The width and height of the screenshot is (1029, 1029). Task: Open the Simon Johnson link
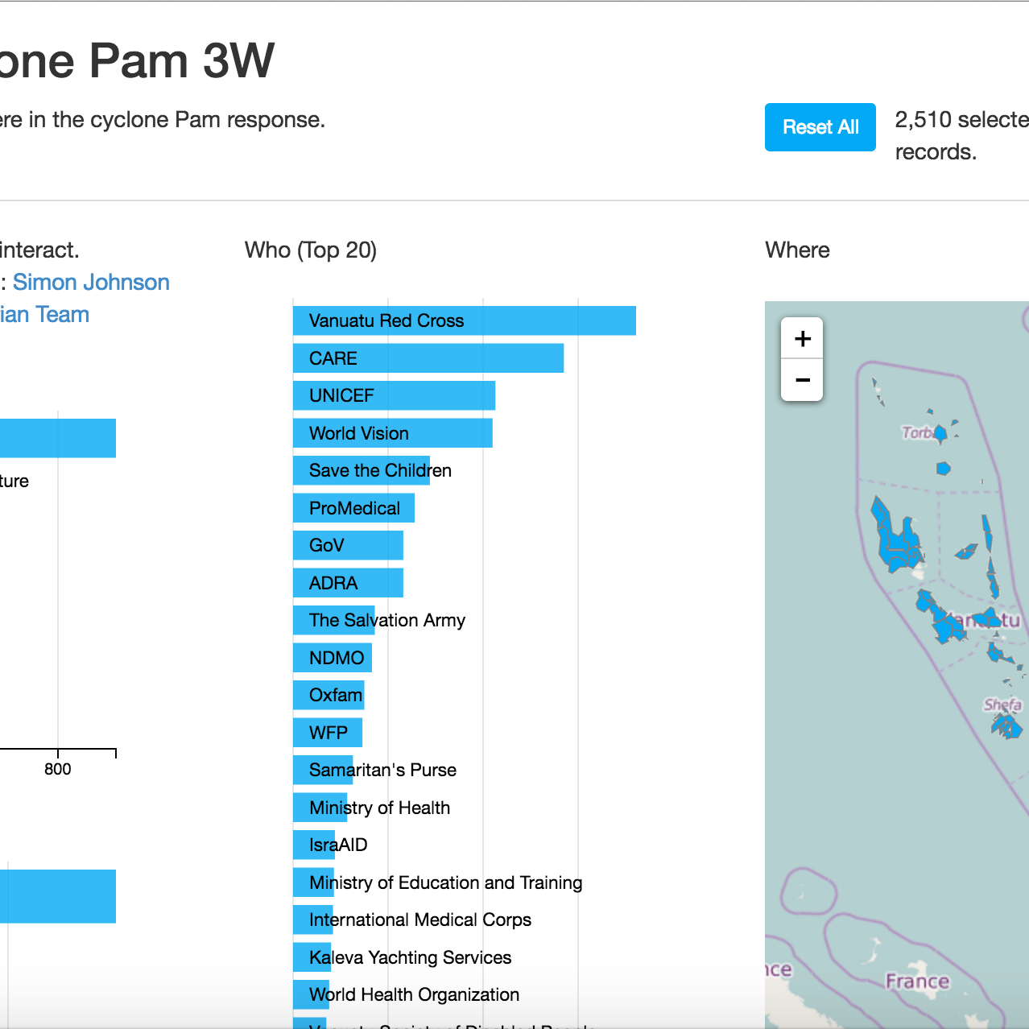click(91, 283)
